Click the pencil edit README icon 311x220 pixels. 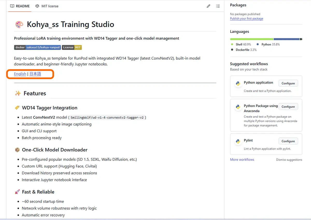tap(208, 6)
